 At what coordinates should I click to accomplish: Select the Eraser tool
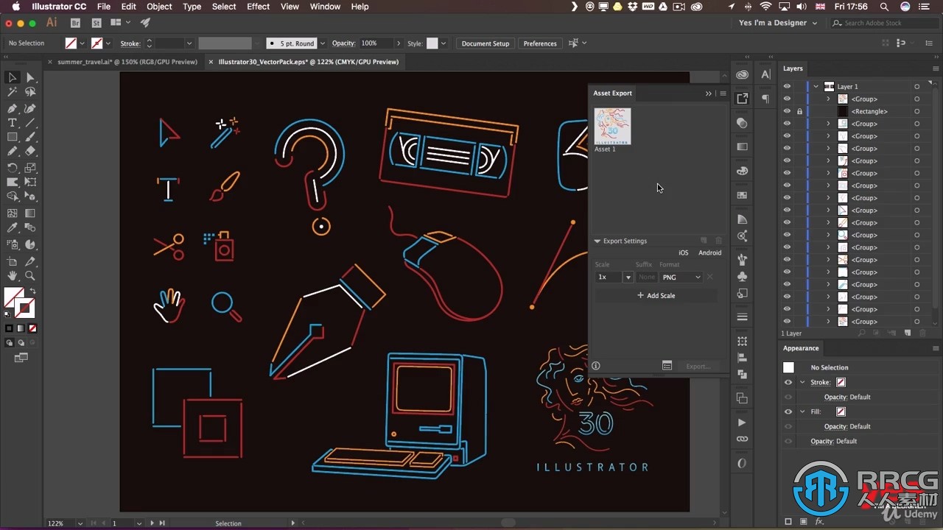pos(30,152)
